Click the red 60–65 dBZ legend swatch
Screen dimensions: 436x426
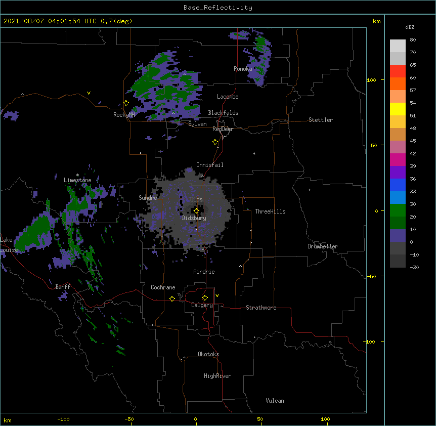pos(398,71)
